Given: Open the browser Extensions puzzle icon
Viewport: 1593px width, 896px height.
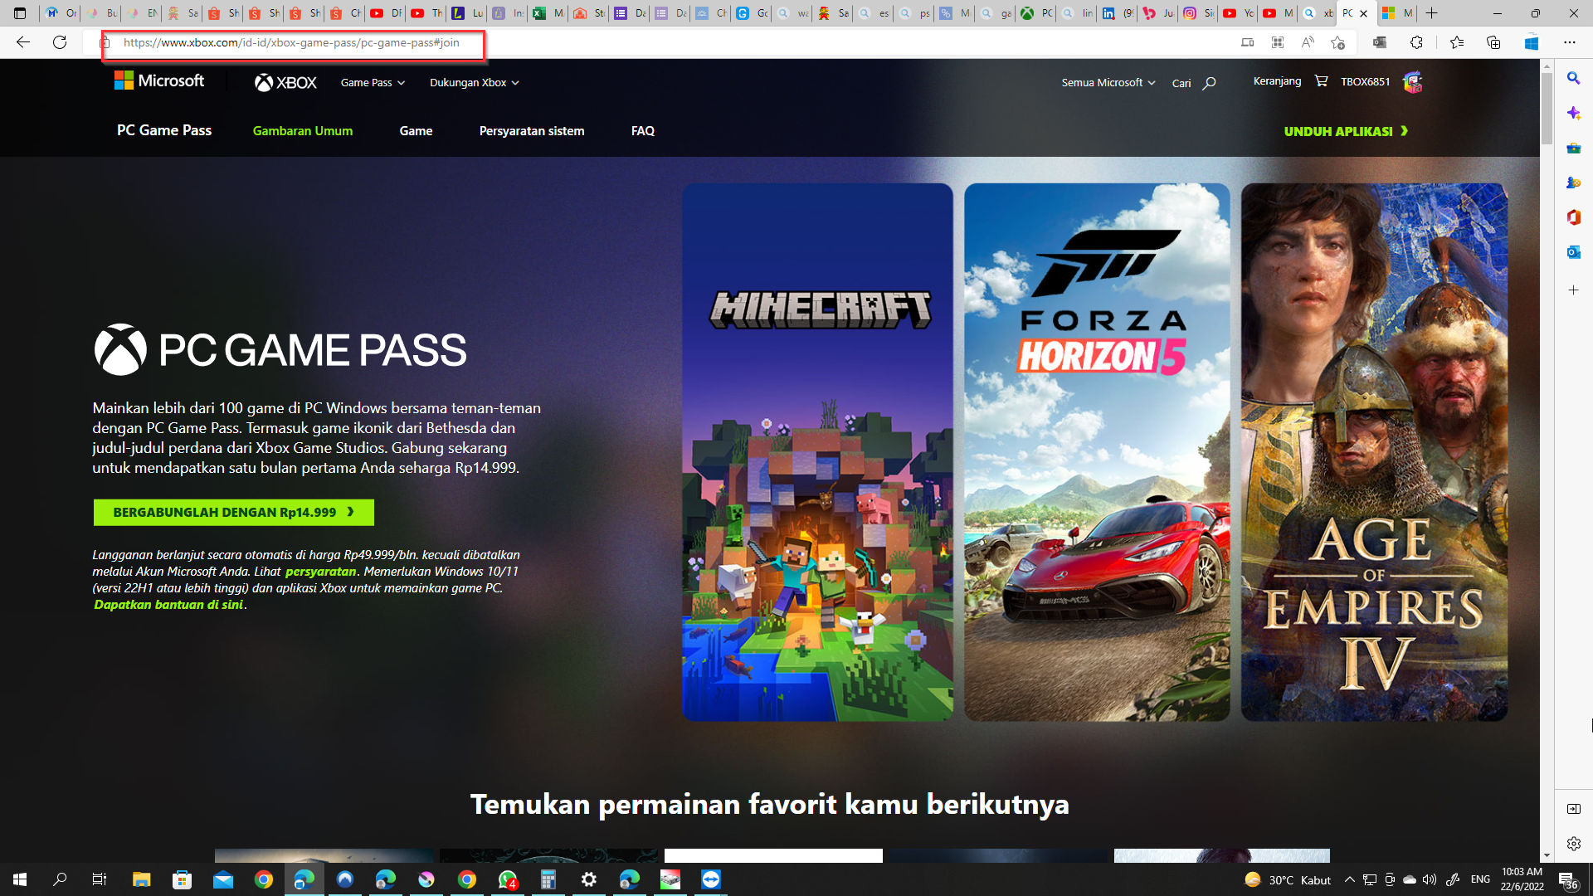Looking at the screenshot, I should [1416, 42].
